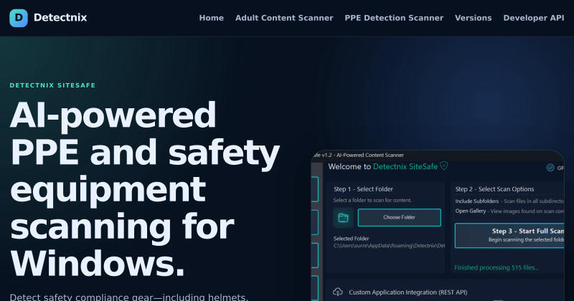This screenshot has height=301, width=574.
Task: Click 'Custom Application Integration (REST API)' text
Action: click(x=408, y=292)
